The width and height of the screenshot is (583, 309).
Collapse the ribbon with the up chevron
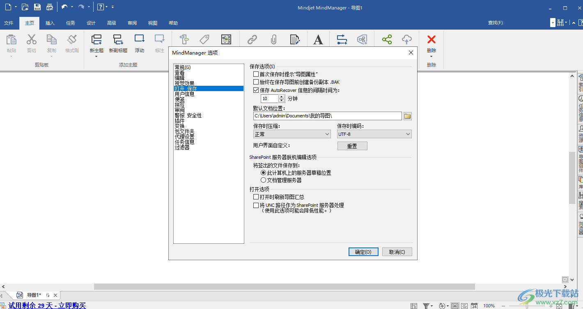tap(574, 23)
